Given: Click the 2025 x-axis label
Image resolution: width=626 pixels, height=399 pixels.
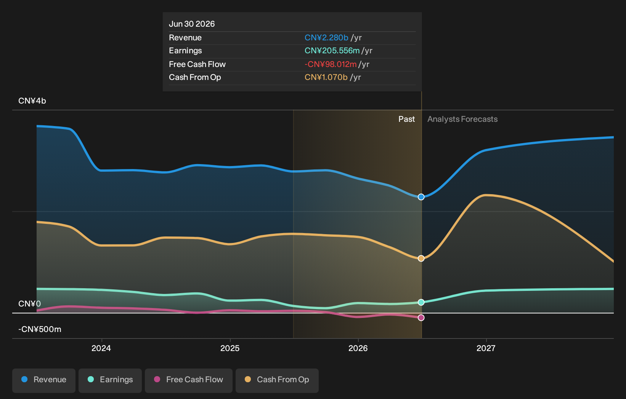Looking at the screenshot, I should (230, 348).
